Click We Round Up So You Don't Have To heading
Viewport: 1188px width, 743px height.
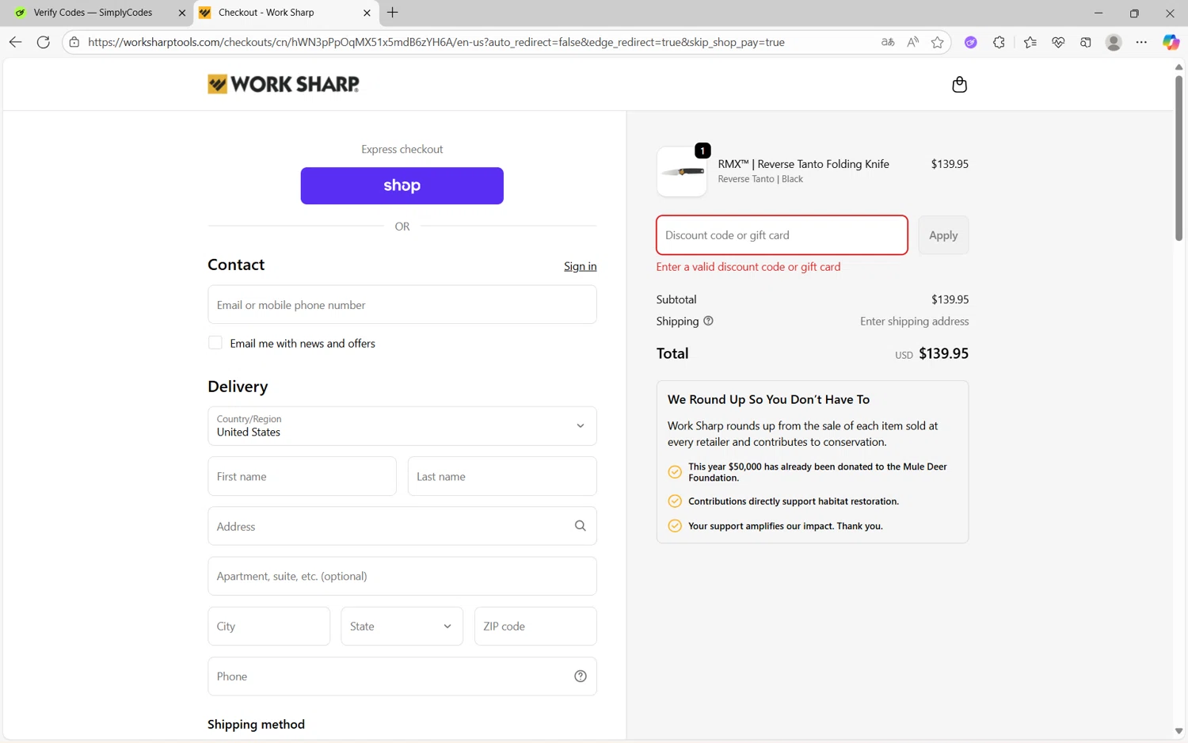click(768, 399)
